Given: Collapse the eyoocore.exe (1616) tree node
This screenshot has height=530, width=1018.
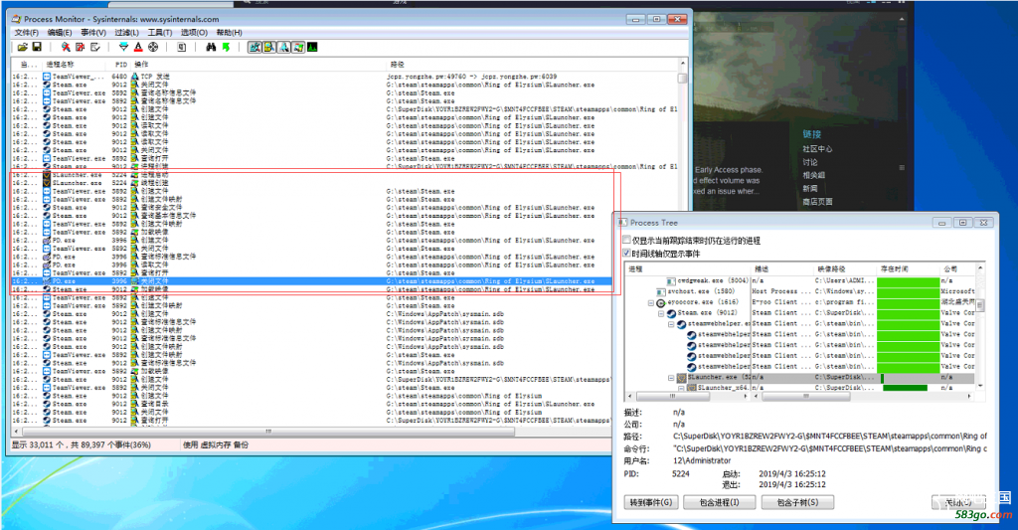Looking at the screenshot, I should pos(650,302).
